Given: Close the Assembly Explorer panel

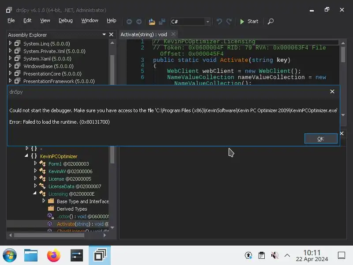Looking at the screenshot, I should (111, 34).
